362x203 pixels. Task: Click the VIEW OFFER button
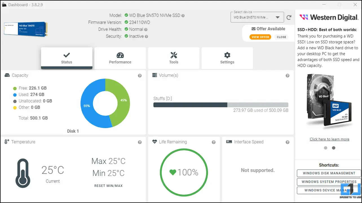tap(261, 37)
